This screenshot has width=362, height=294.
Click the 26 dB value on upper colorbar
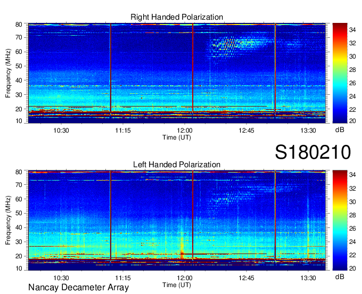(352, 83)
